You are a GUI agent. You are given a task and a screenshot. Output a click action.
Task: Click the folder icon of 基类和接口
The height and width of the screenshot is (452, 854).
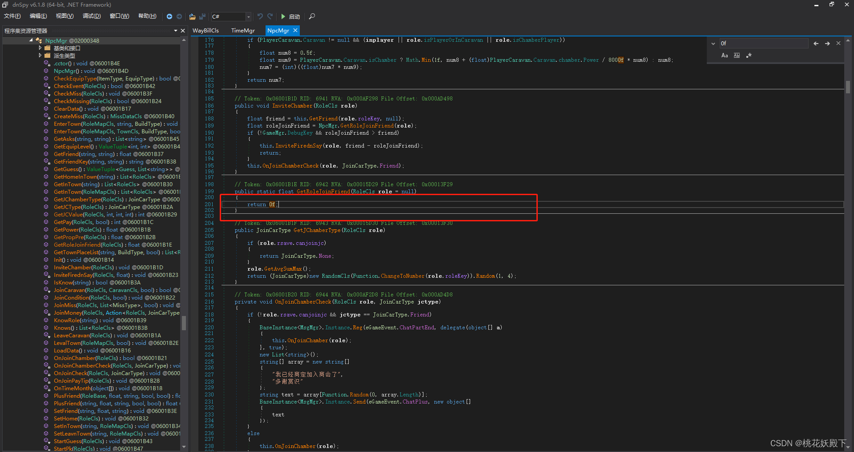[47, 48]
